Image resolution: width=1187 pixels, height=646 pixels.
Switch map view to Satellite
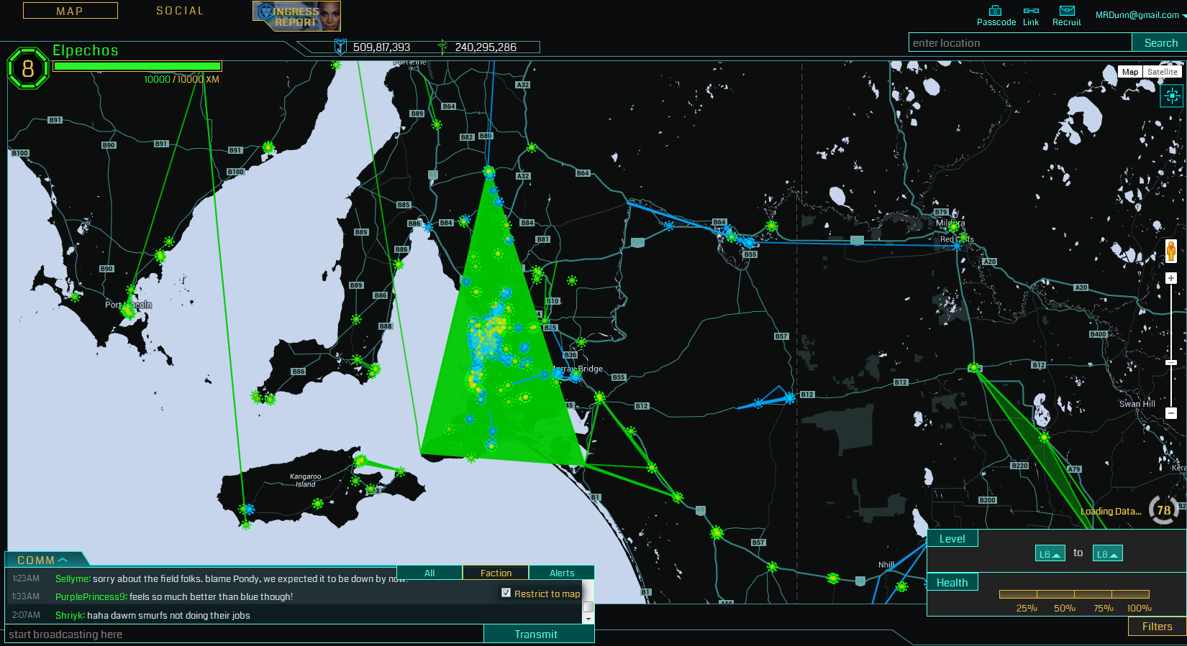click(x=1163, y=72)
